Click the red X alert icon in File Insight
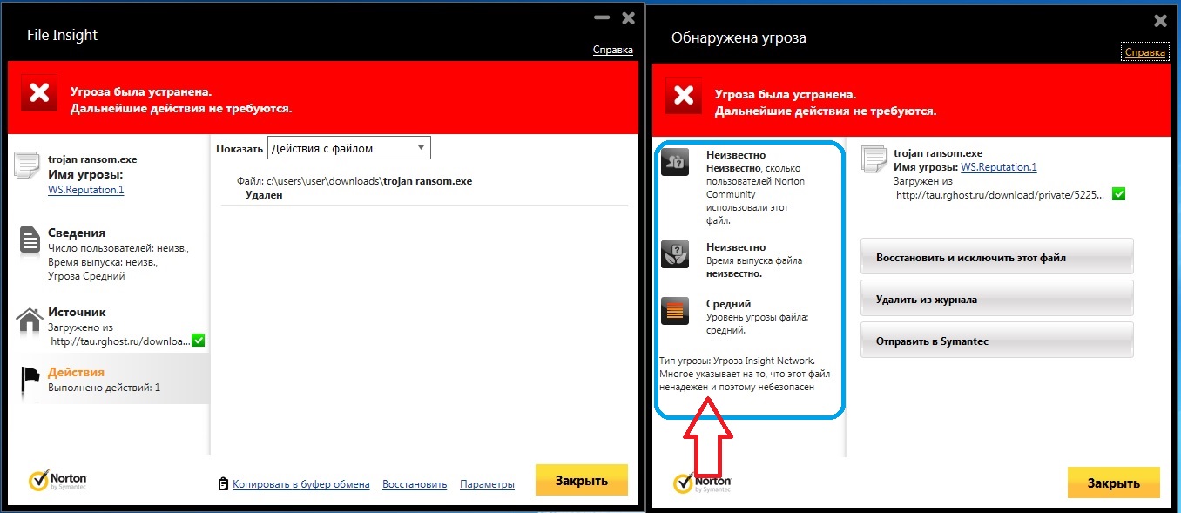Screen dimensions: 1181x513 38,94
